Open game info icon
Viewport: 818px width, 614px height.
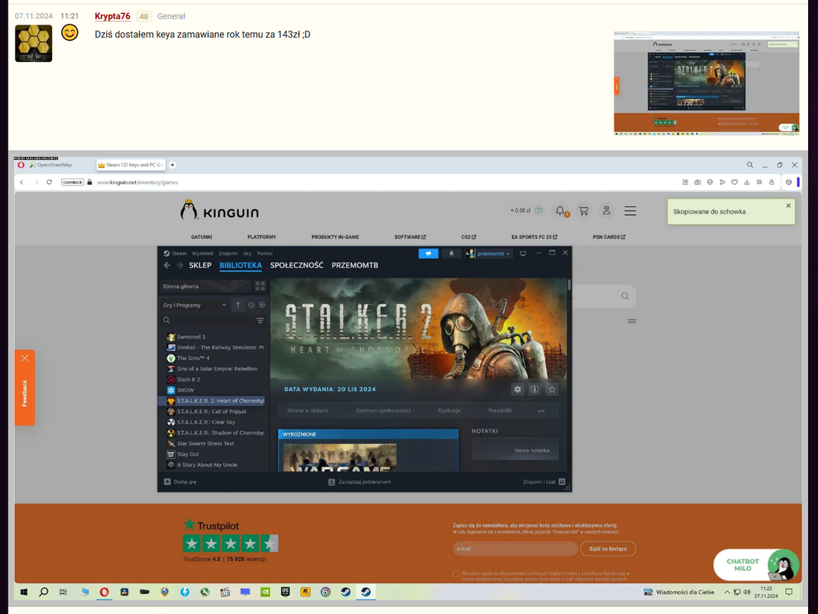tap(535, 389)
